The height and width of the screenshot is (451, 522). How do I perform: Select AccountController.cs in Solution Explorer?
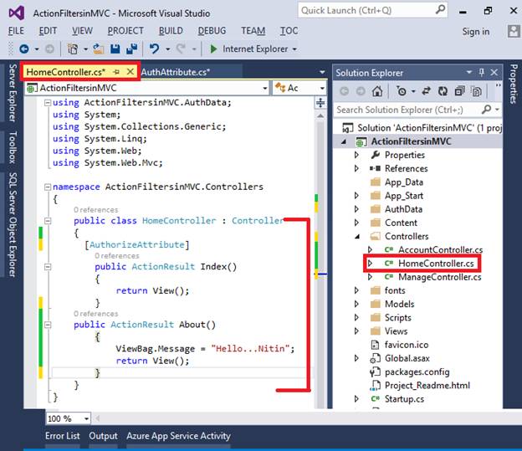(x=438, y=250)
